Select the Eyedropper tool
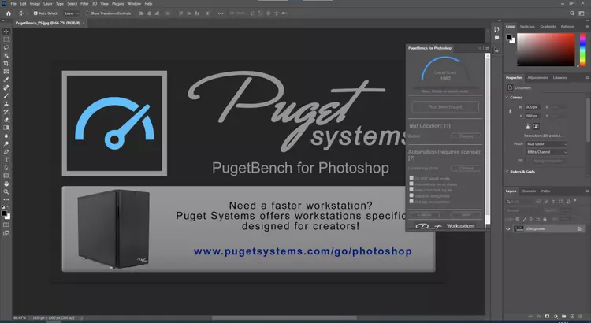The width and height of the screenshot is (591, 323). 6,80
